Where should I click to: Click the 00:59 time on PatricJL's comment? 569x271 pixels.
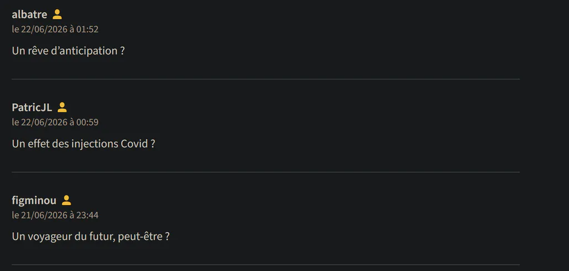[87, 122]
